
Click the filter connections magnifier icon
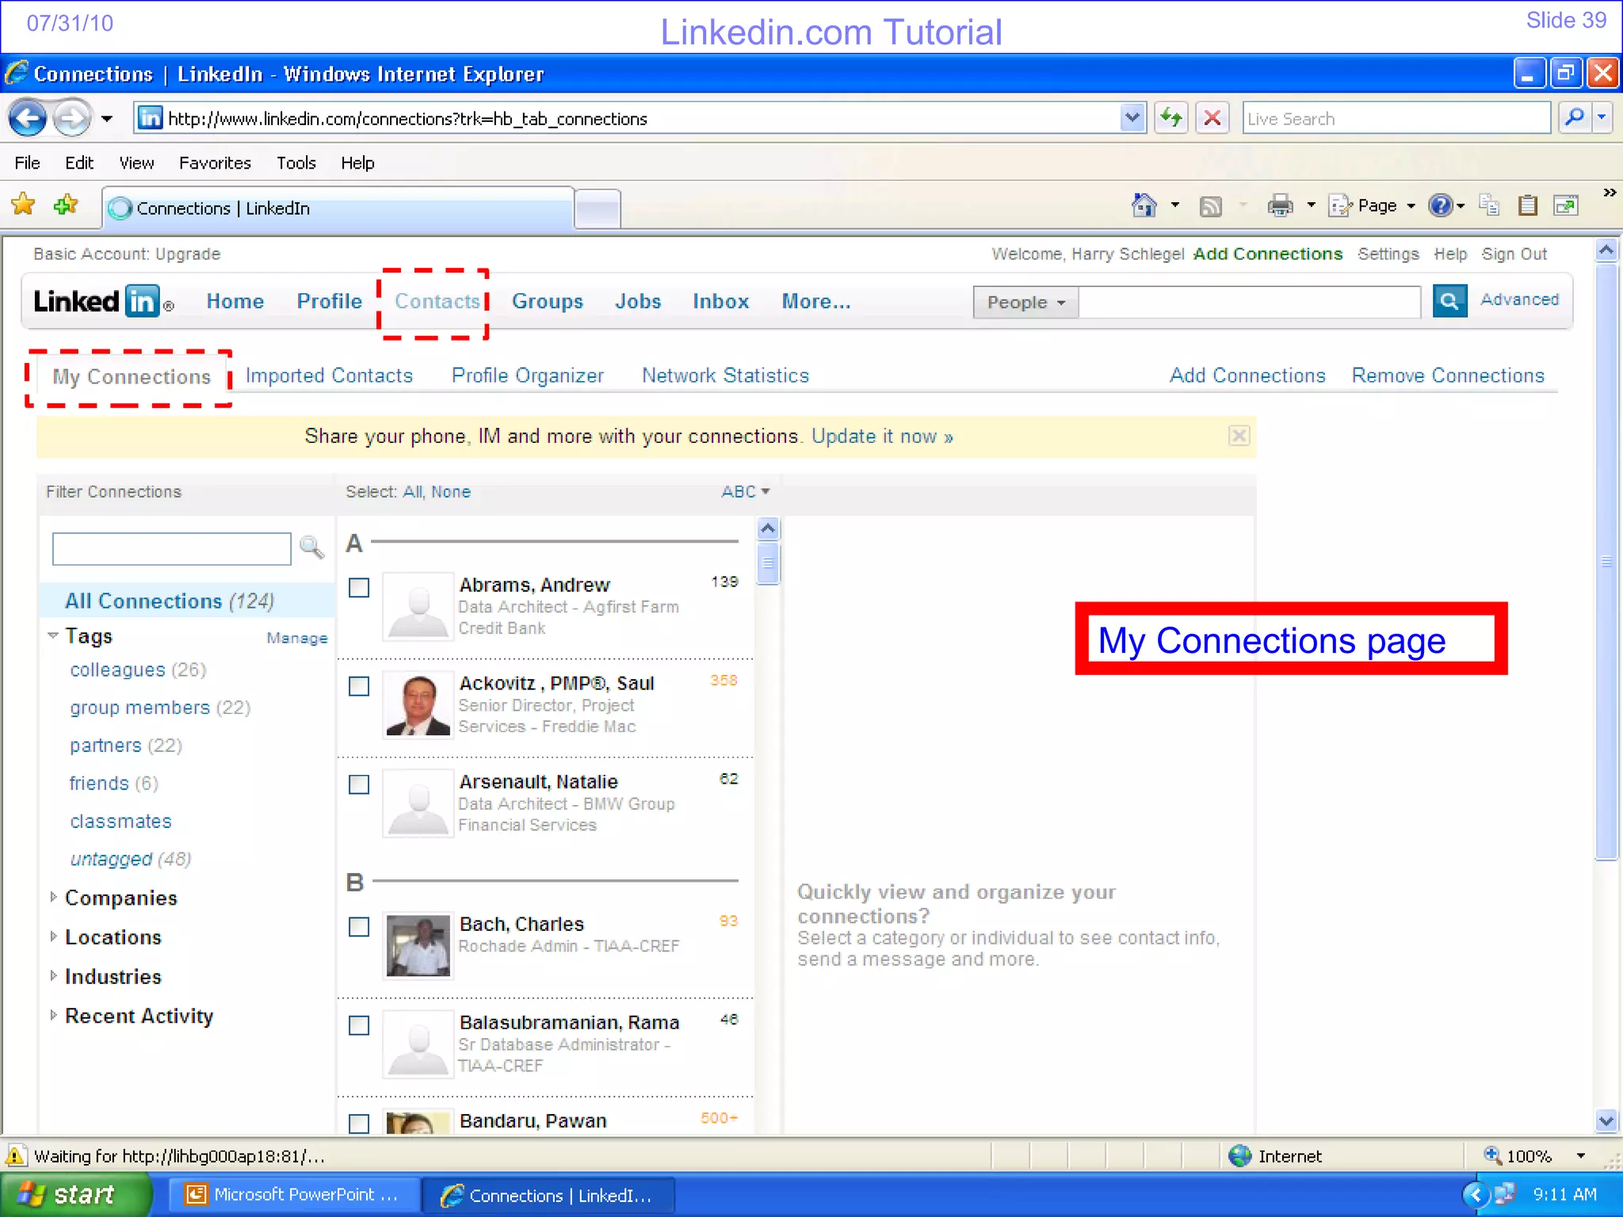311,547
